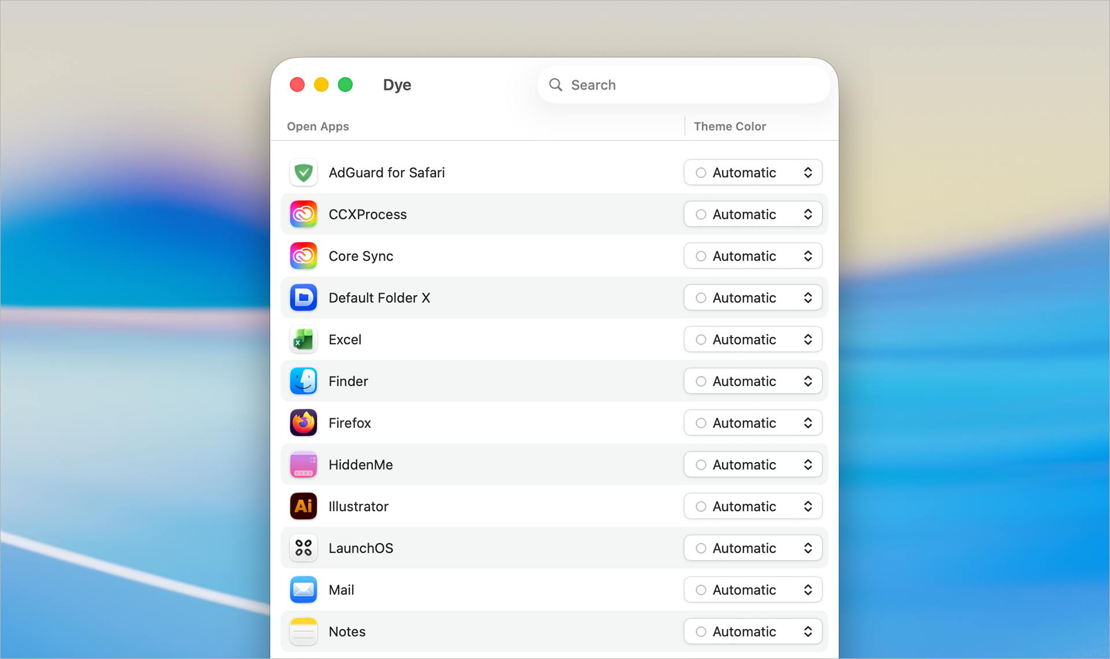Screen dimensions: 1110x659
Task: Click the Core Sync app icon
Action: 303,256
